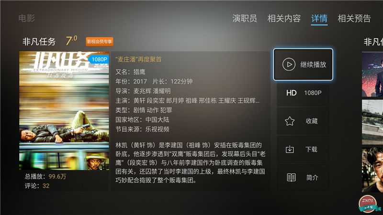Click the 下载 text label
This screenshot has width=383, height=215.
tap(312, 149)
